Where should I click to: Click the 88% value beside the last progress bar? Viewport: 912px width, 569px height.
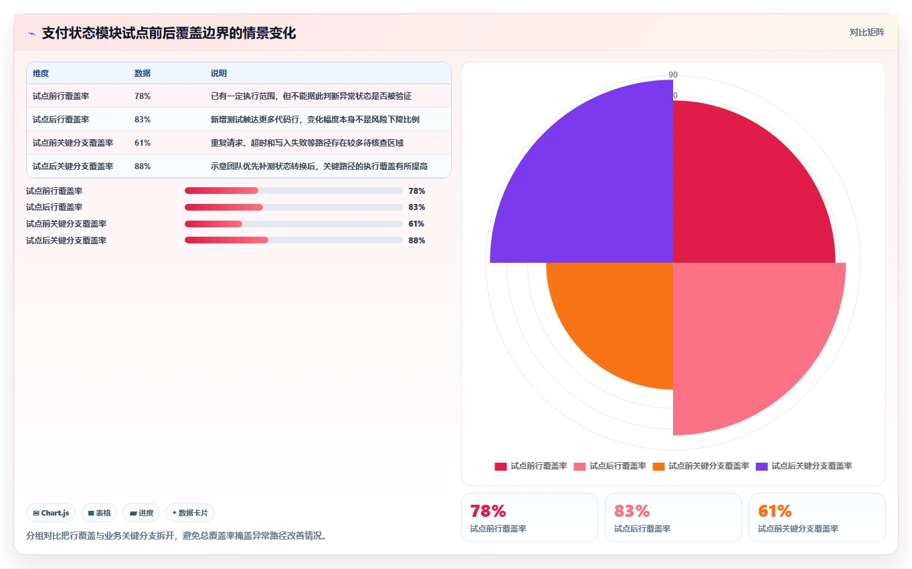coord(417,241)
